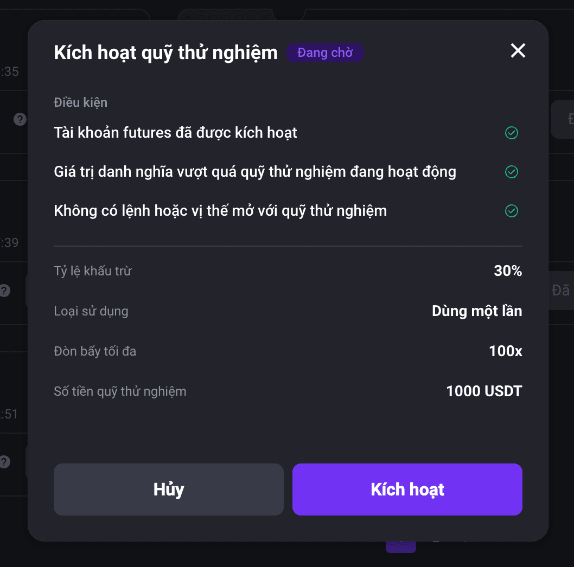Open the fully visible question mark help icon

coord(20,119)
